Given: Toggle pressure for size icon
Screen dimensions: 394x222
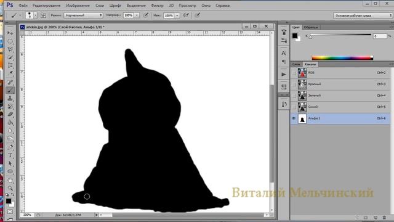Looking at the screenshot, I should [x=198, y=15].
